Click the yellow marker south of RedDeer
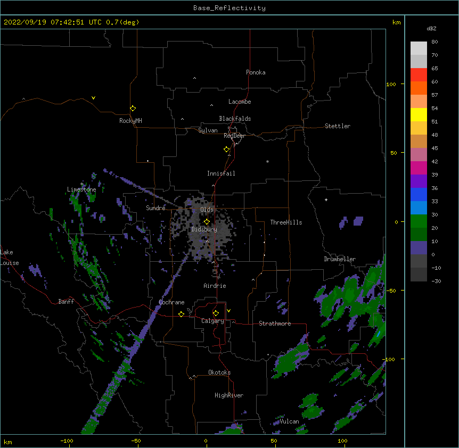 [226, 150]
